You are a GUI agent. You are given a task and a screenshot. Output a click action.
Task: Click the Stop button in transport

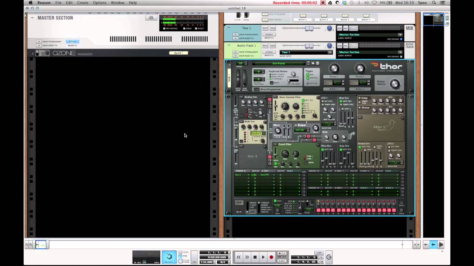click(255, 257)
